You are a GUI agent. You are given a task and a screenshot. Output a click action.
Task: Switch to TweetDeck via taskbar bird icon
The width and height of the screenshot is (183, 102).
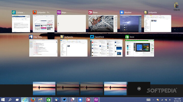tap(64, 100)
